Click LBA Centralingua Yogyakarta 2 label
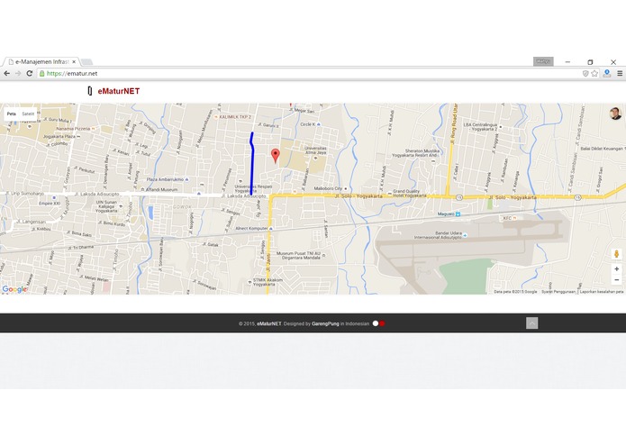Viewport: 626px width, 445px height. (480, 127)
